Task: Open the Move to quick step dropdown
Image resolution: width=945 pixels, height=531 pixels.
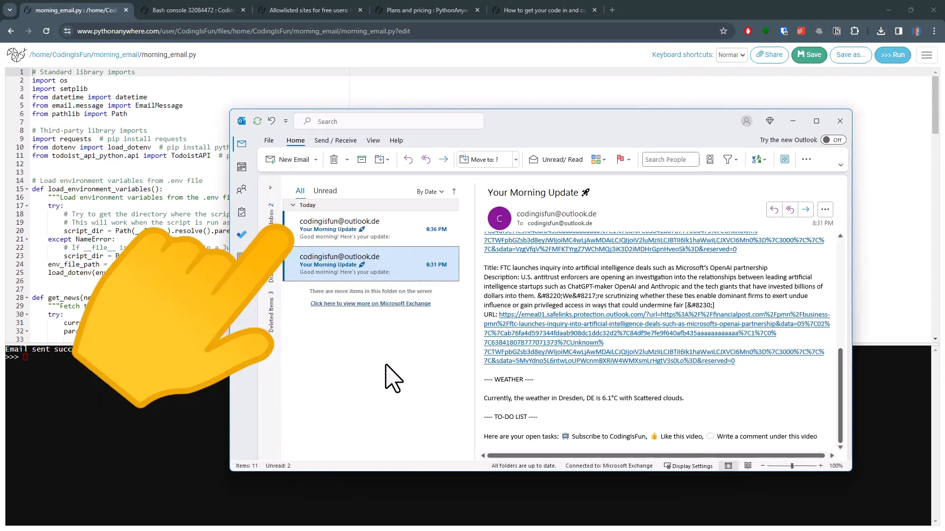Action: (516, 159)
